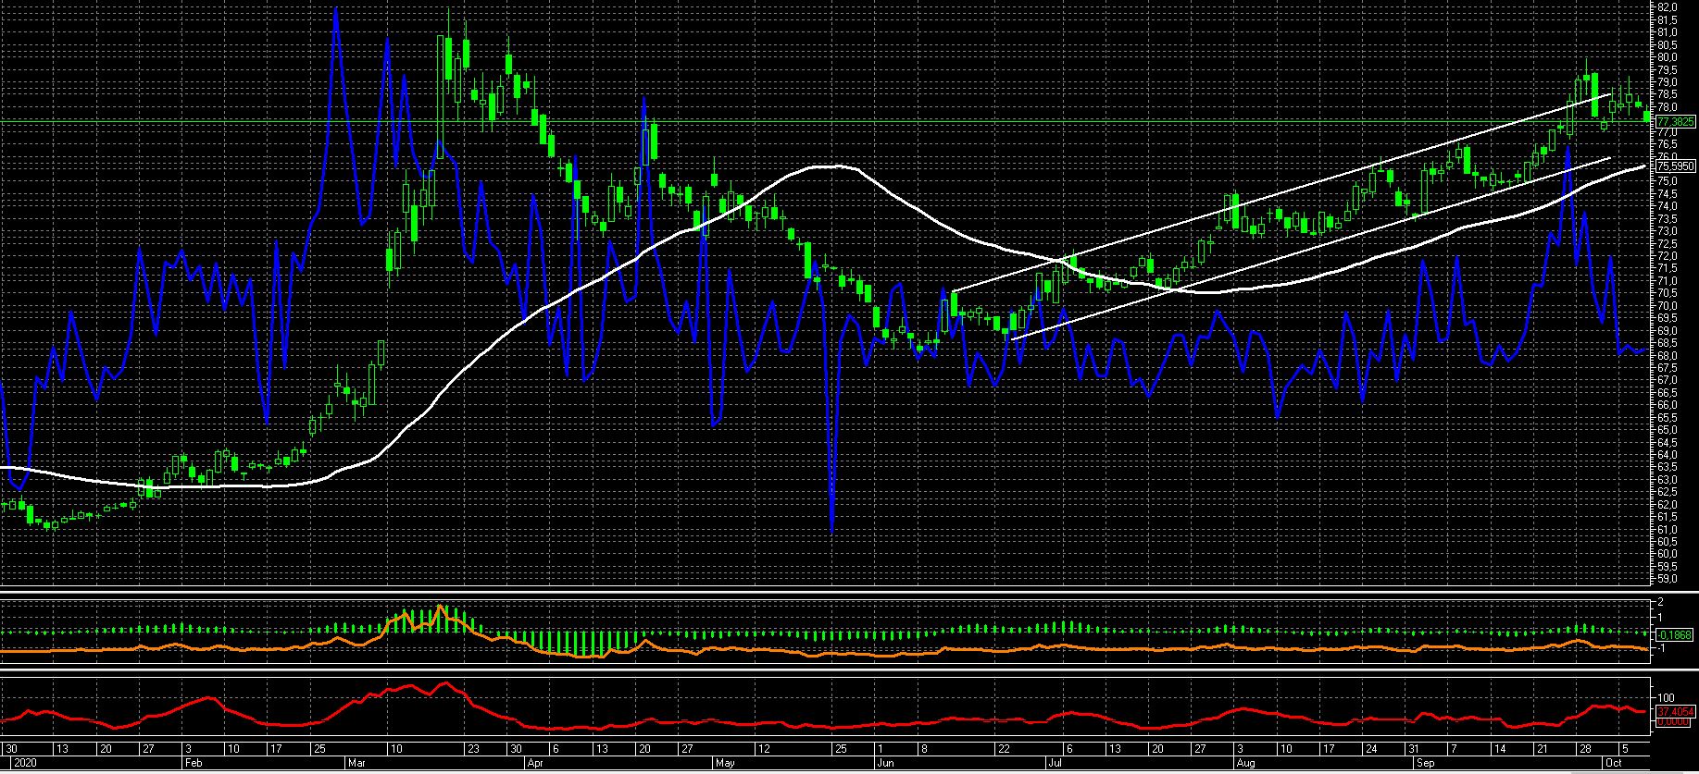1699x774 pixels.
Task: Select the Apr month marker on time axis
Action: pyautogui.click(x=534, y=764)
